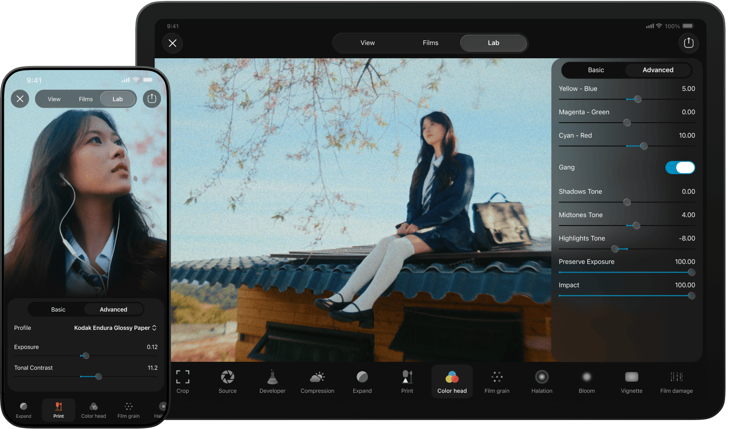This screenshot has height=429, width=733.
Task: Open the Source tool on tablet
Action: 227,381
